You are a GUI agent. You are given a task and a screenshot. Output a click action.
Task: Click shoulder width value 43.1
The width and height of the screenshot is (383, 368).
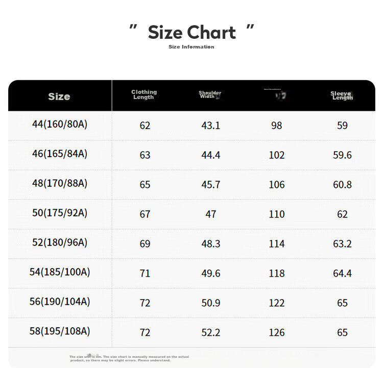tap(210, 126)
